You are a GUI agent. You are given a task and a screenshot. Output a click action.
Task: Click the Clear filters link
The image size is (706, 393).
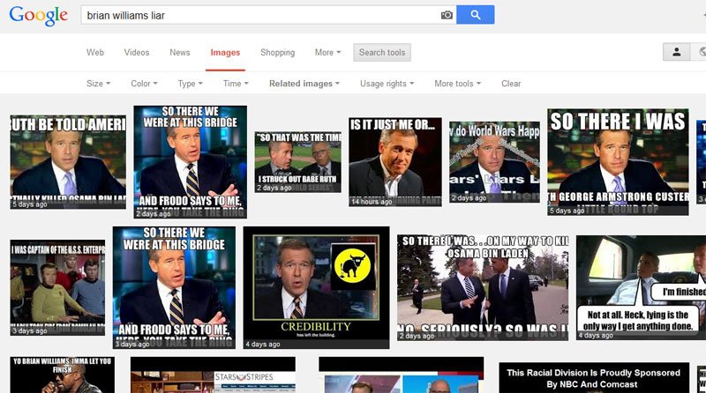511,84
